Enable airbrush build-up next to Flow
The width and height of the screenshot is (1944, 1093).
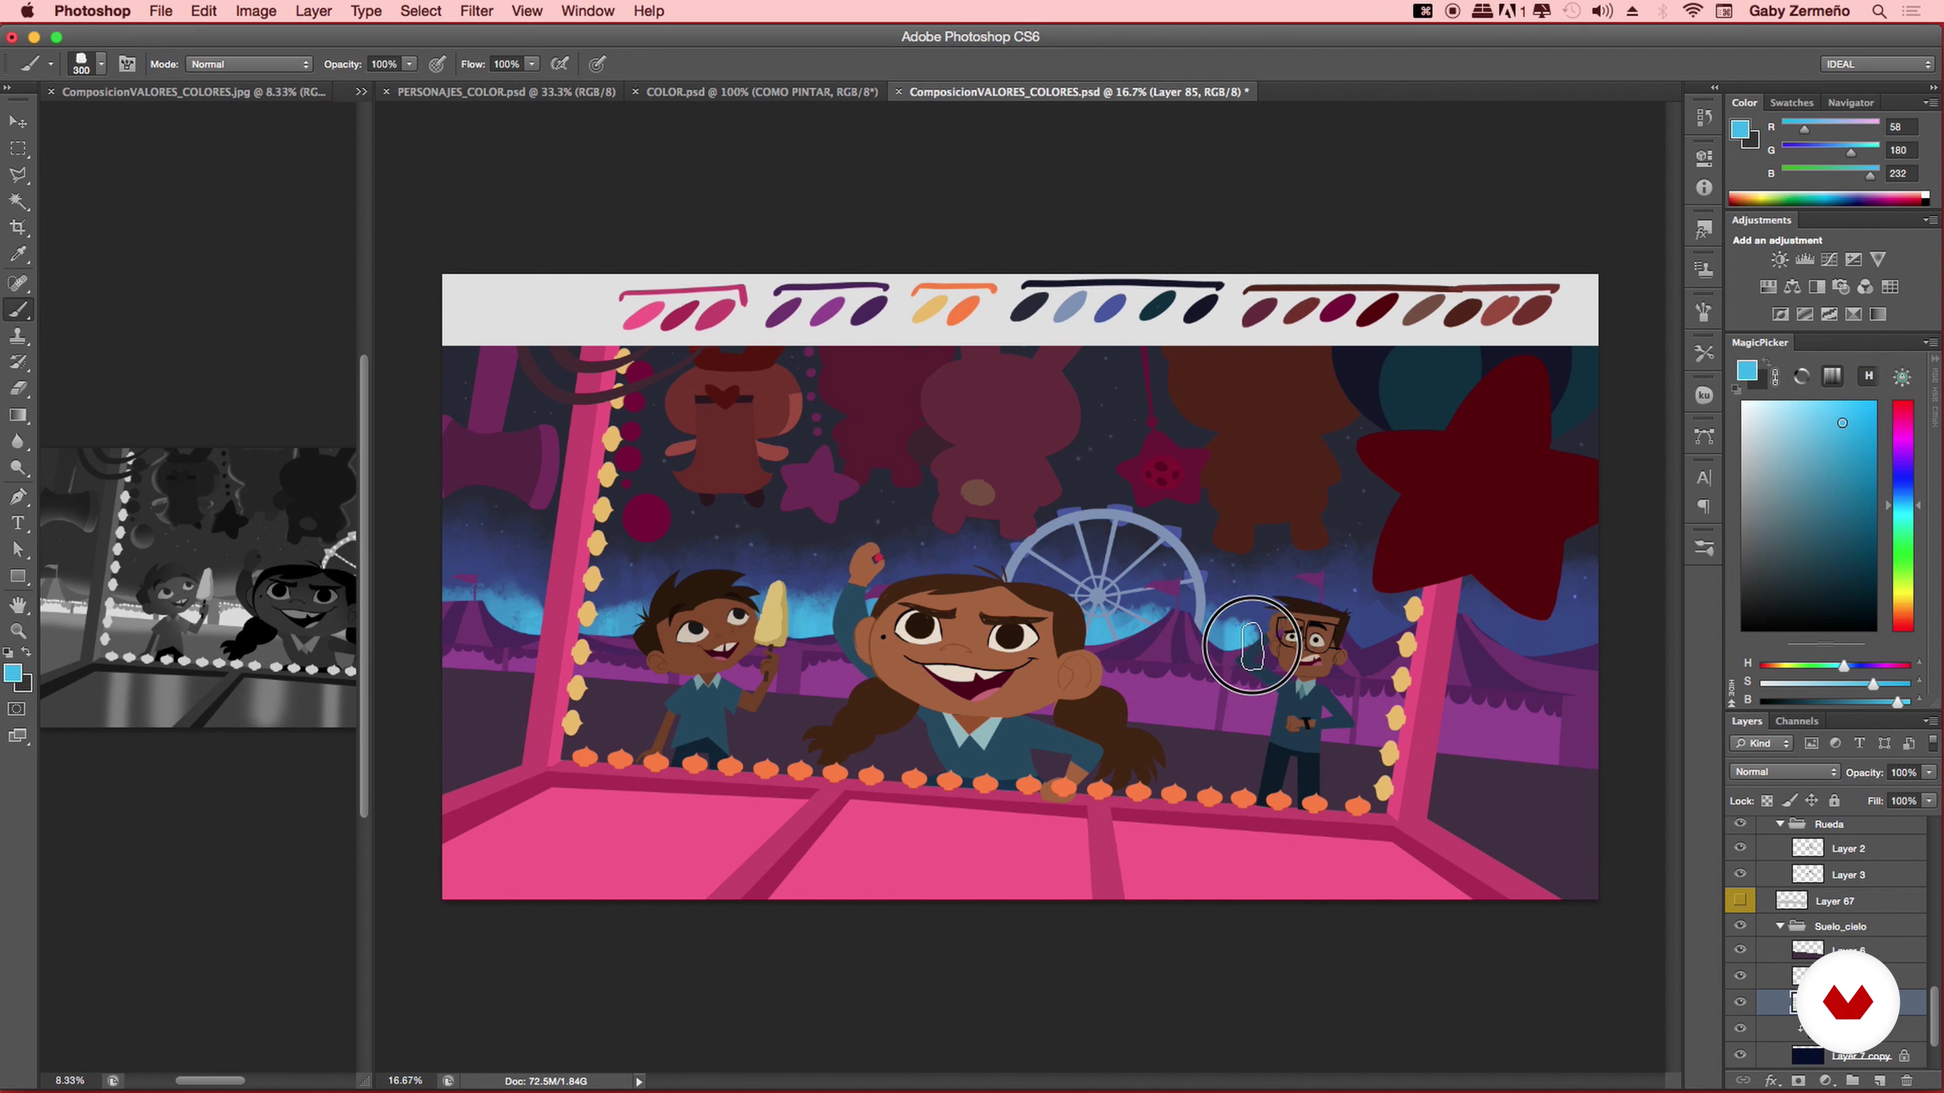click(559, 64)
